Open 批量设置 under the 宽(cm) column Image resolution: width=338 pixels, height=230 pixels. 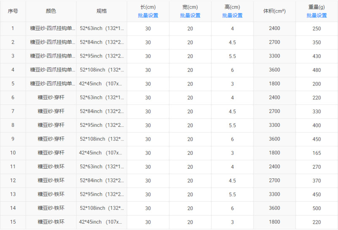click(190, 15)
